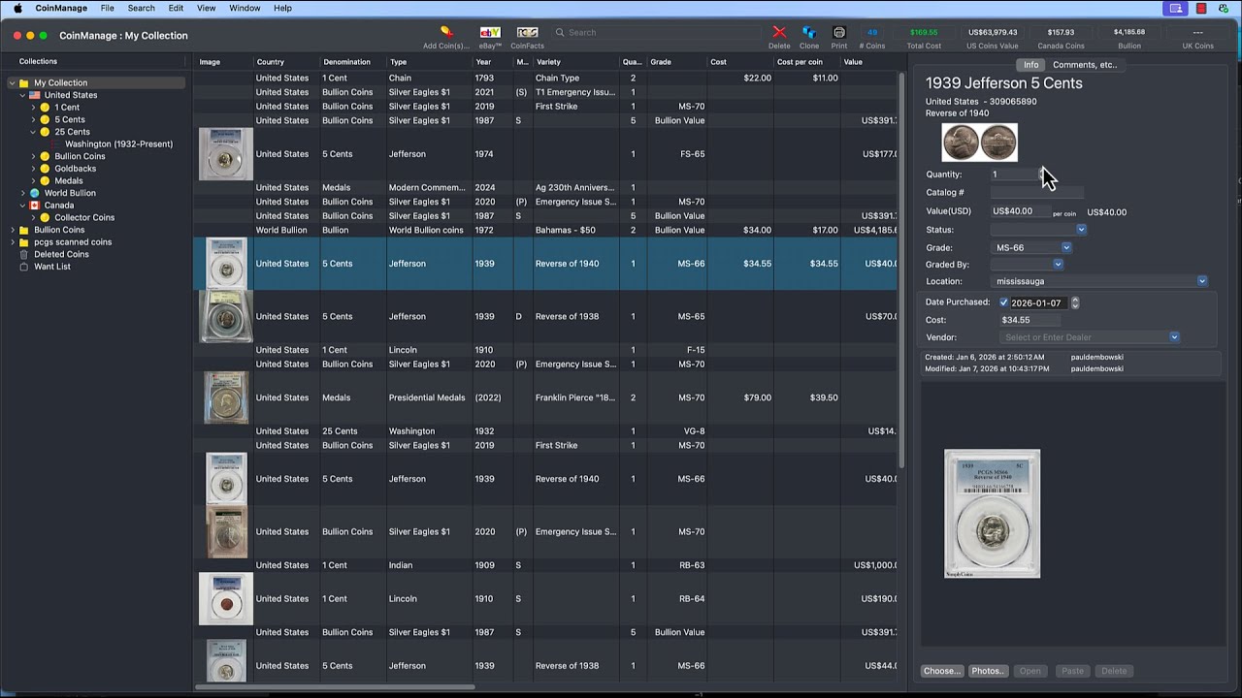The width and height of the screenshot is (1242, 698).
Task: Open the View menu
Action: (x=207, y=8)
